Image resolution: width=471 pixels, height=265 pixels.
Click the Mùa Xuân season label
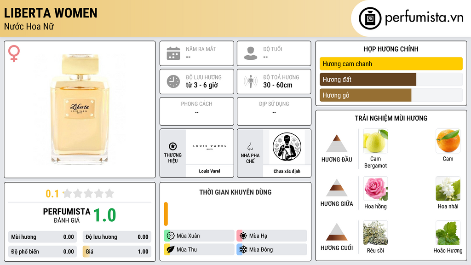click(188, 236)
